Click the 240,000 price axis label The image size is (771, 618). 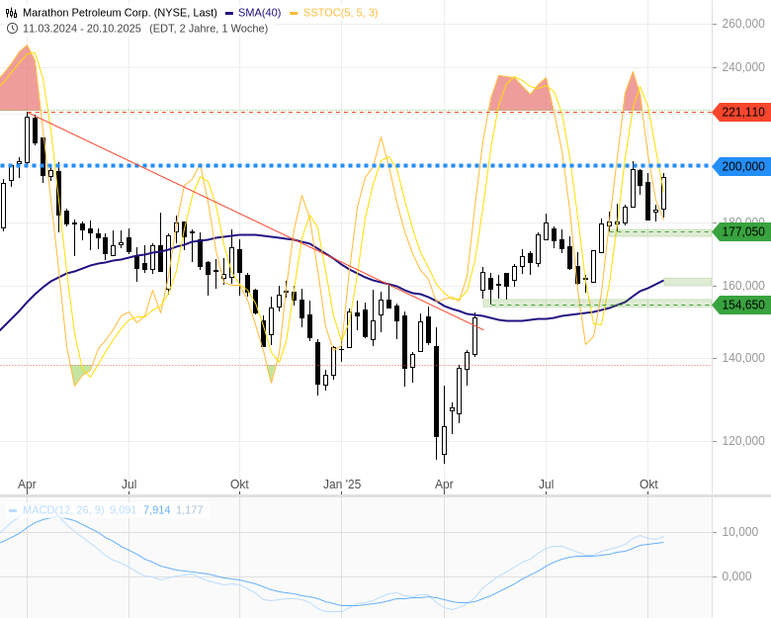click(x=743, y=68)
